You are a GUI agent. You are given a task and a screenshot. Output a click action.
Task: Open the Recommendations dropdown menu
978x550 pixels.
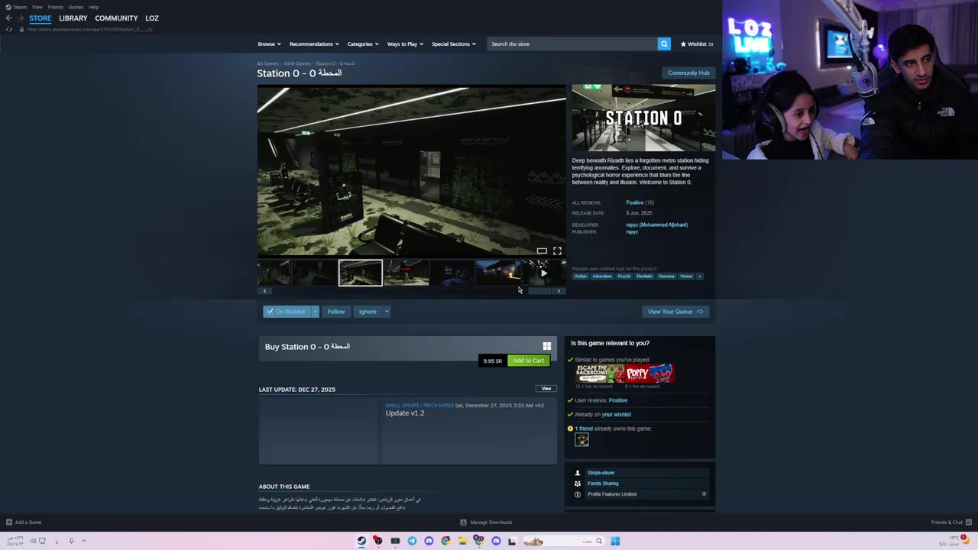(x=314, y=44)
